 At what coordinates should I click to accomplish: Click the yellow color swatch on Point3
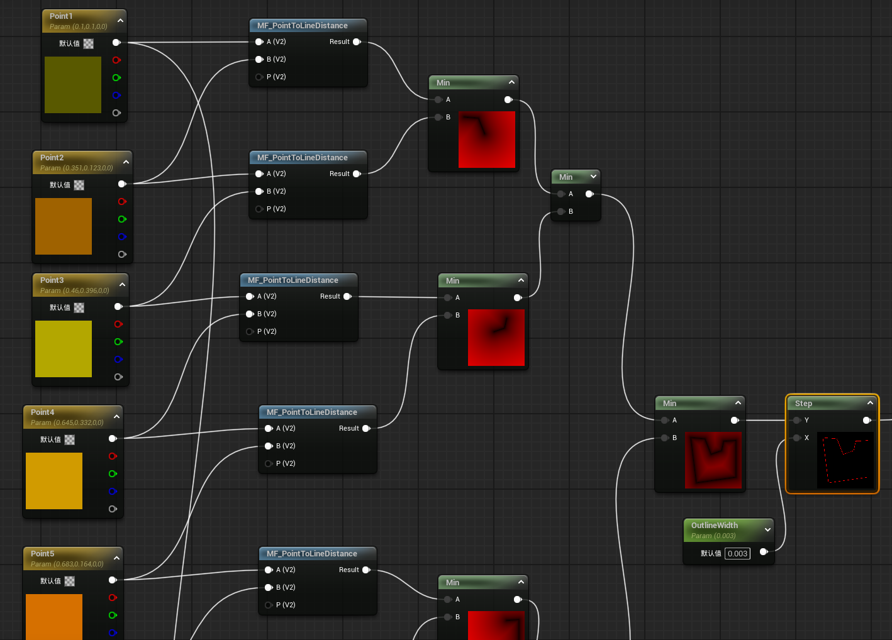point(64,349)
